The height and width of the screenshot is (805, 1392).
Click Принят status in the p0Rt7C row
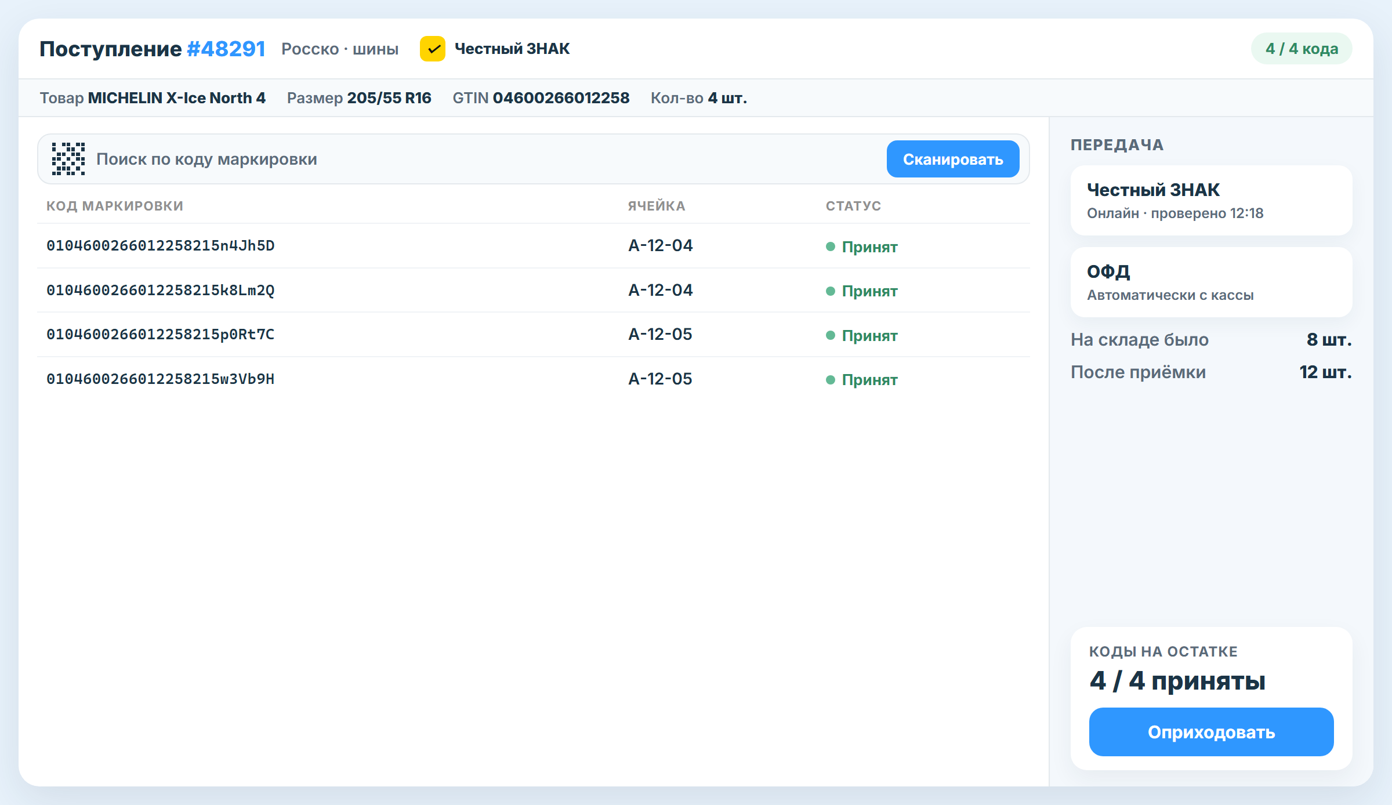(x=862, y=336)
